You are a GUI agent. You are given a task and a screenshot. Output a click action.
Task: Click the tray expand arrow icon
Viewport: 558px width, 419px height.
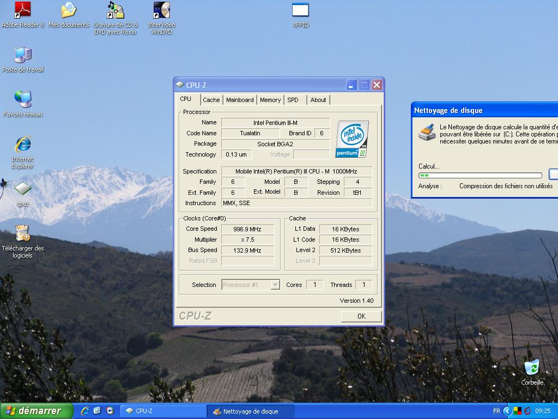point(507,411)
